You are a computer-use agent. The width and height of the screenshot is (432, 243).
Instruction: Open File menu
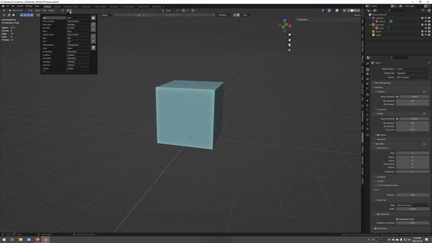tap(7, 6)
